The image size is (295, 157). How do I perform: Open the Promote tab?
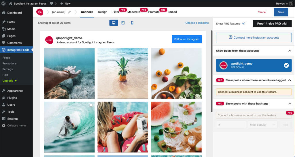coord(154,12)
